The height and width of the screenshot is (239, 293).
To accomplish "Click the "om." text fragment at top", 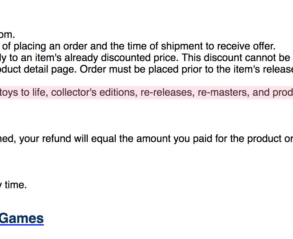I will [7, 35].
